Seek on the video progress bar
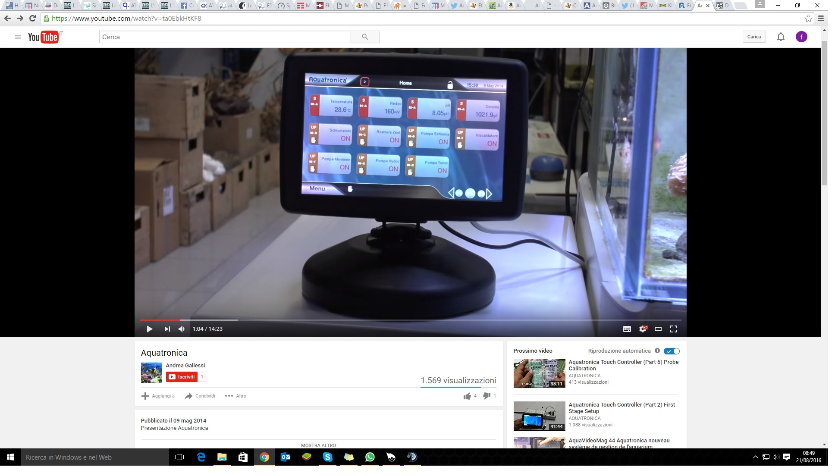Screen dimensions: 835x476 pos(410,320)
